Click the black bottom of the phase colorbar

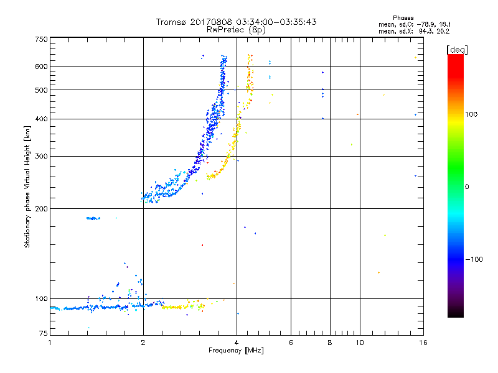[x=456, y=313]
